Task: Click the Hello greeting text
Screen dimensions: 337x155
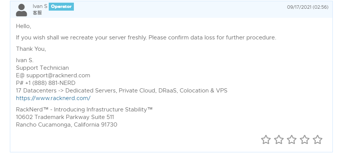Action: pyautogui.click(x=23, y=26)
